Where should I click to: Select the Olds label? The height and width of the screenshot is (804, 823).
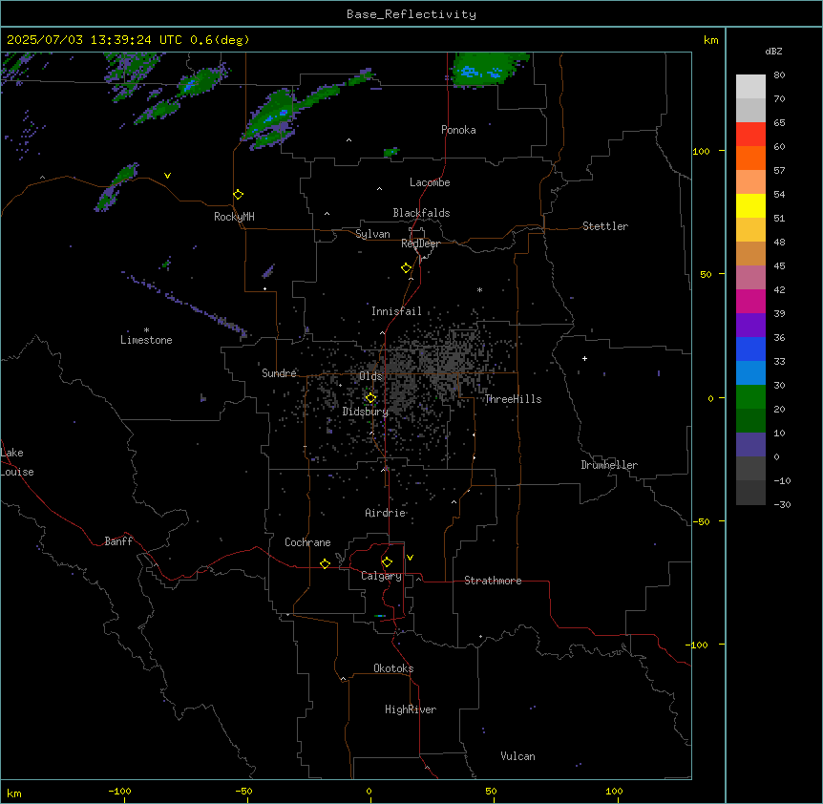click(x=370, y=376)
